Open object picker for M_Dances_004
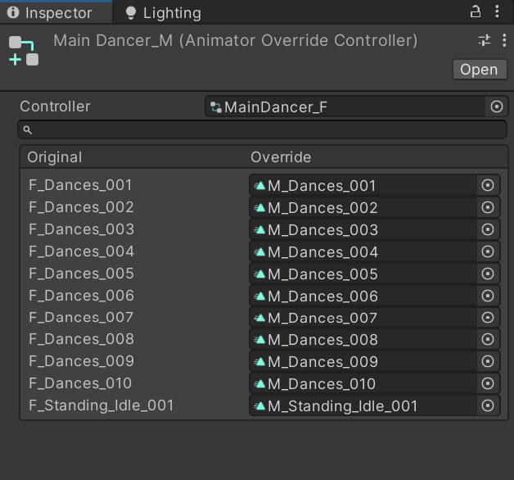The height and width of the screenshot is (480, 514). pyautogui.click(x=488, y=251)
